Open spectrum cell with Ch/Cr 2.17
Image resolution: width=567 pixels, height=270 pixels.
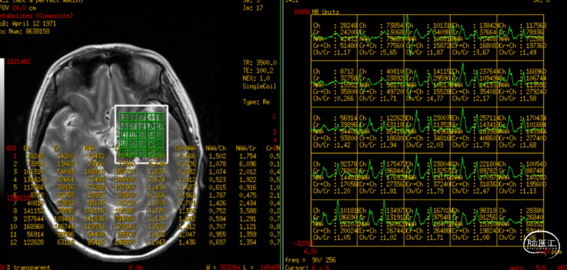click(x=474, y=84)
